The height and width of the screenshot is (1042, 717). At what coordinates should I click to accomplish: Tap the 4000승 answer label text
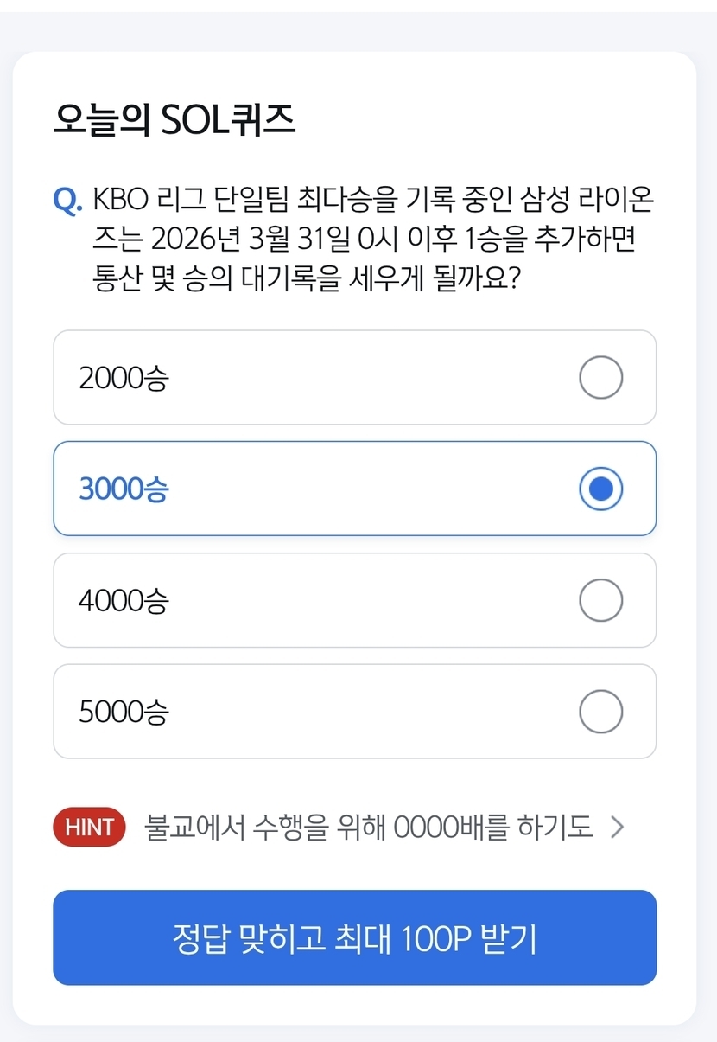124,601
